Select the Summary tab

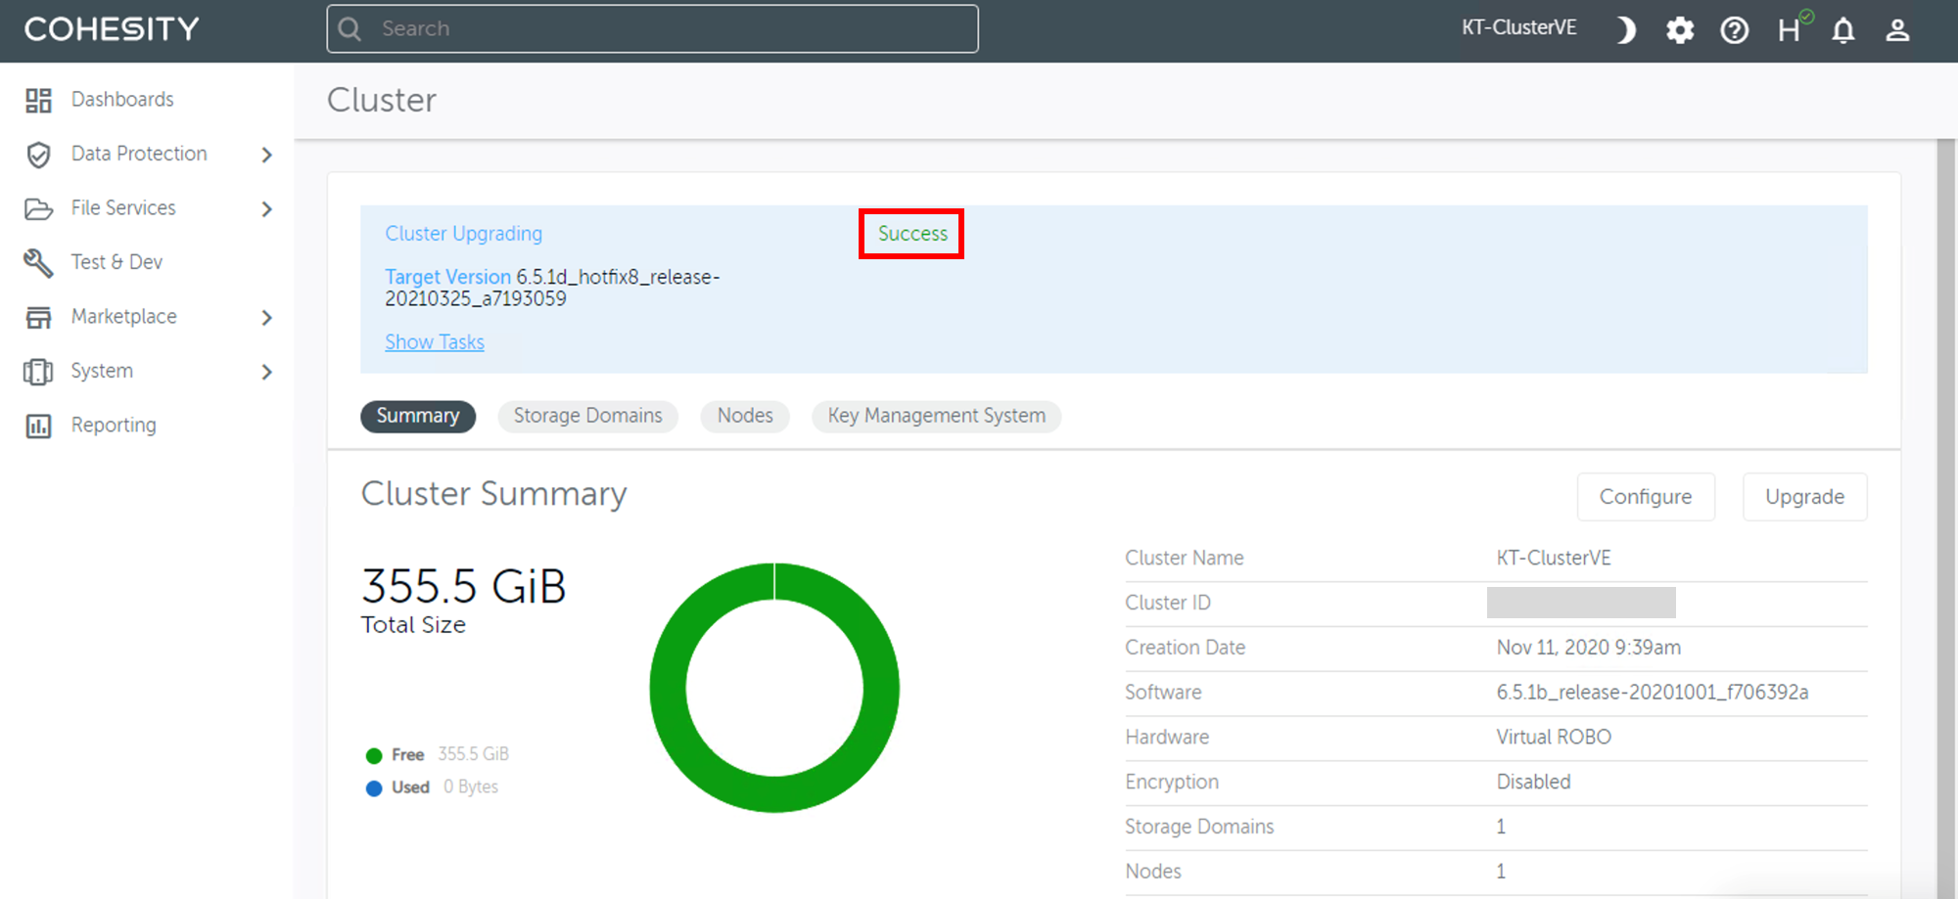click(x=418, y=416)
